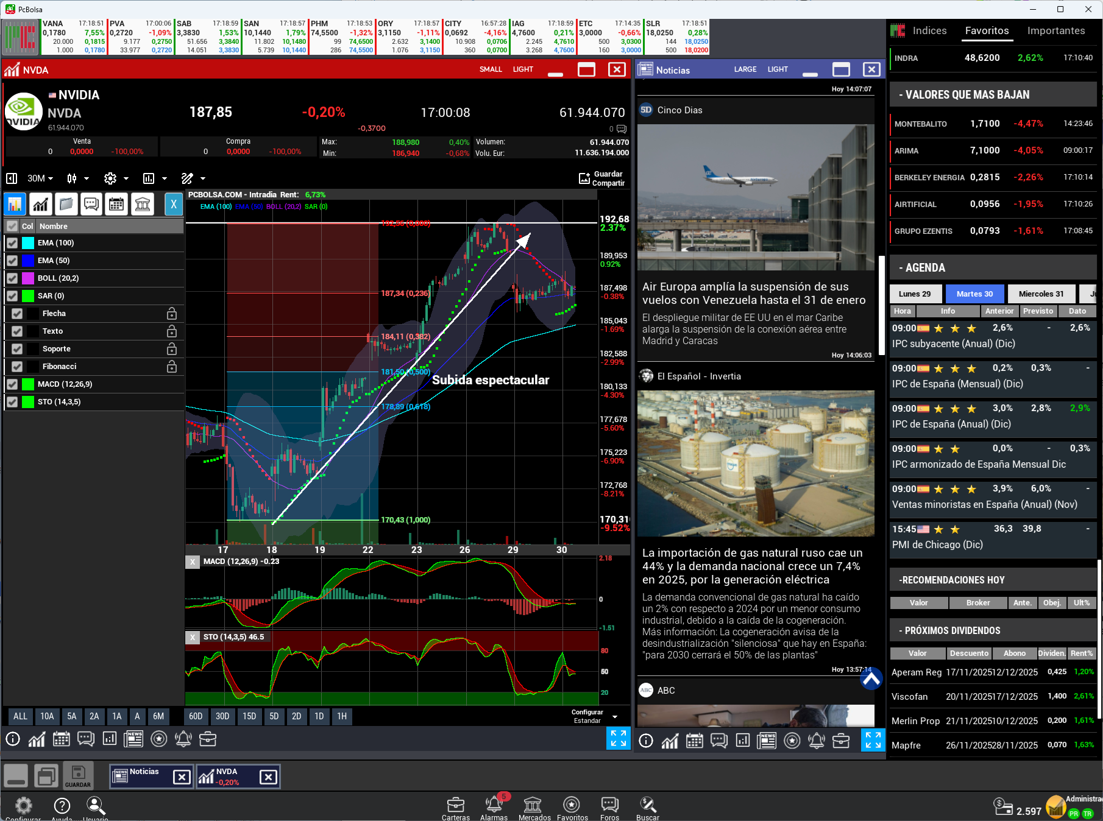Click the Guardar Compartir chart button
Viewport: 1103px width, 821px height.
601,178
